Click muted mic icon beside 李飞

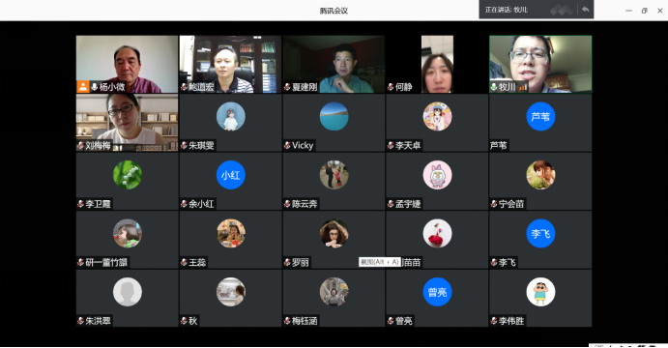click(494, 262)
